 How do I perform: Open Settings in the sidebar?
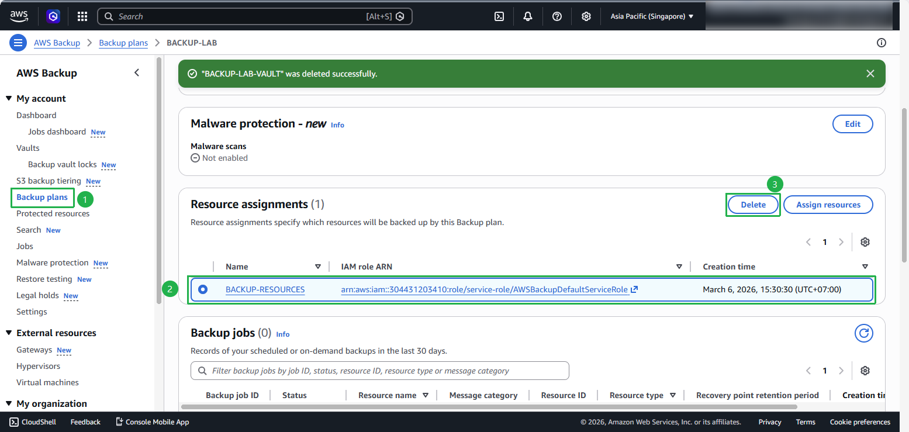point(32,312)
